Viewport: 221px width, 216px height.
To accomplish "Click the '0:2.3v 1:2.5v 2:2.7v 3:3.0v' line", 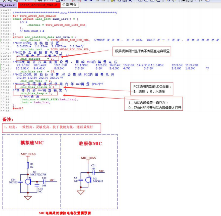I will click(40, 78).
